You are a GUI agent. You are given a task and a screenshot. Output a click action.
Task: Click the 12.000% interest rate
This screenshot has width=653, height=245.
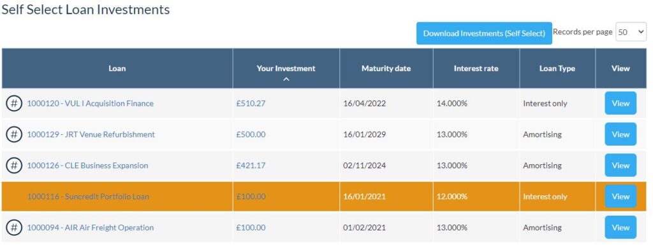452,197
